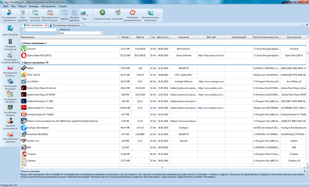This screenshot has width=309, height=187.
Task: Select the http://www.acelogix.com website cell
Action: pos(211,82)
